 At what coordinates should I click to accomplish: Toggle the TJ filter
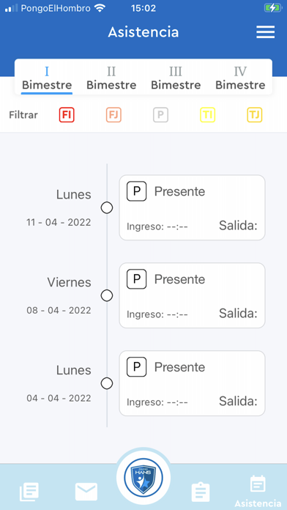(x=255, y=115)
